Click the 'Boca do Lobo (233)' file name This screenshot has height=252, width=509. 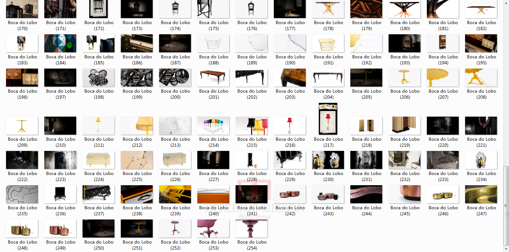point(443,176)
